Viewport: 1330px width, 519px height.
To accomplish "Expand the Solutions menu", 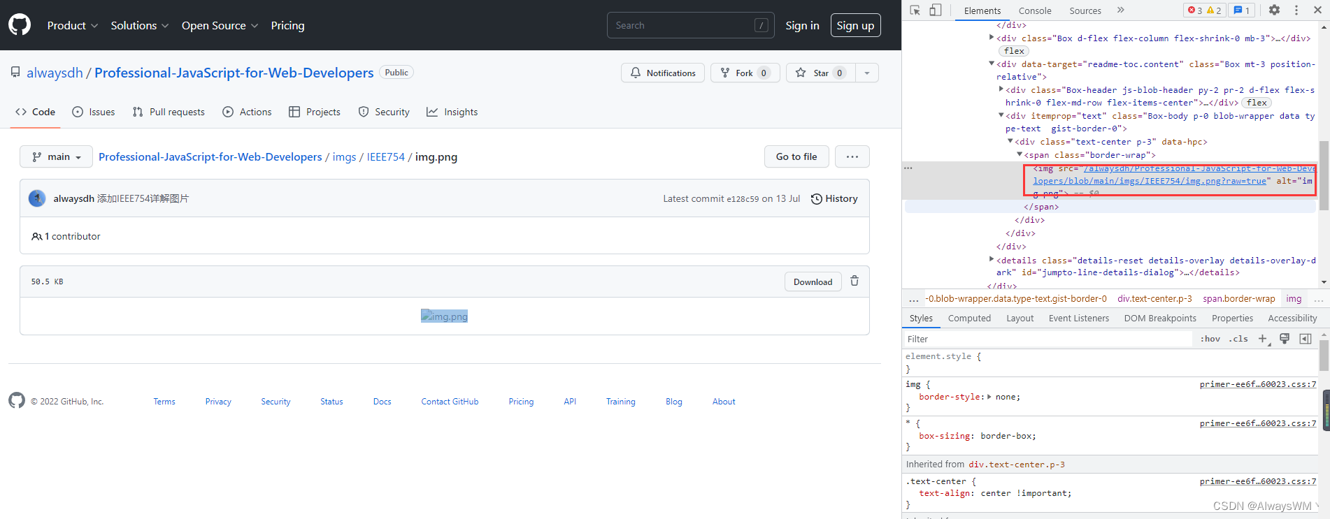I will (x=140, y=25).
